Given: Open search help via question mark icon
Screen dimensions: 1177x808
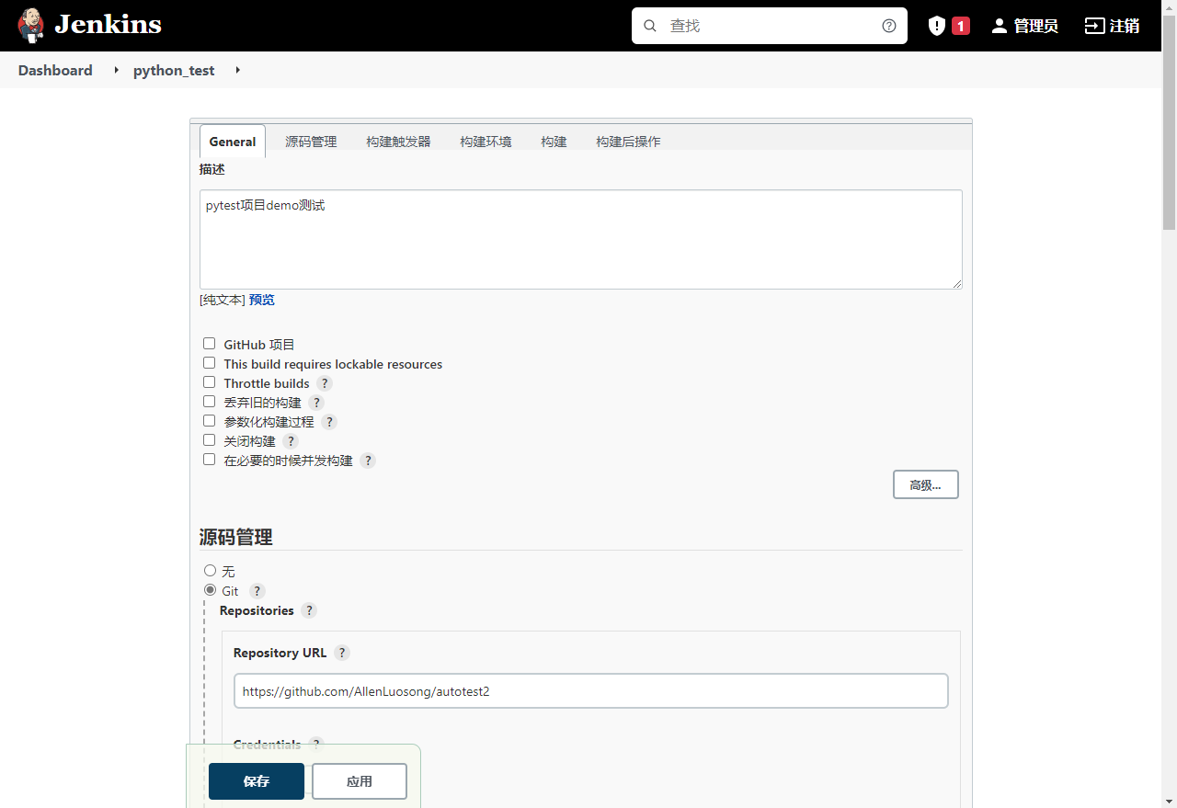Looking at the screenshot, I should tap(888, 26).
